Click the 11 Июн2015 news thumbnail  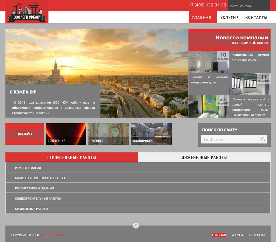point(250,84)
